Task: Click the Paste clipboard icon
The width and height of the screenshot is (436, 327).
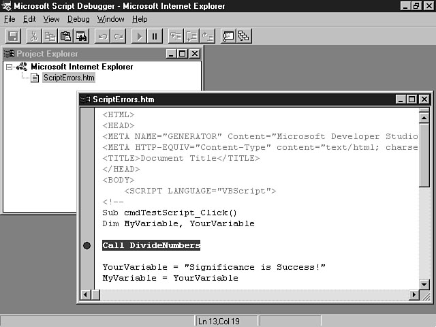Action: 66,36
